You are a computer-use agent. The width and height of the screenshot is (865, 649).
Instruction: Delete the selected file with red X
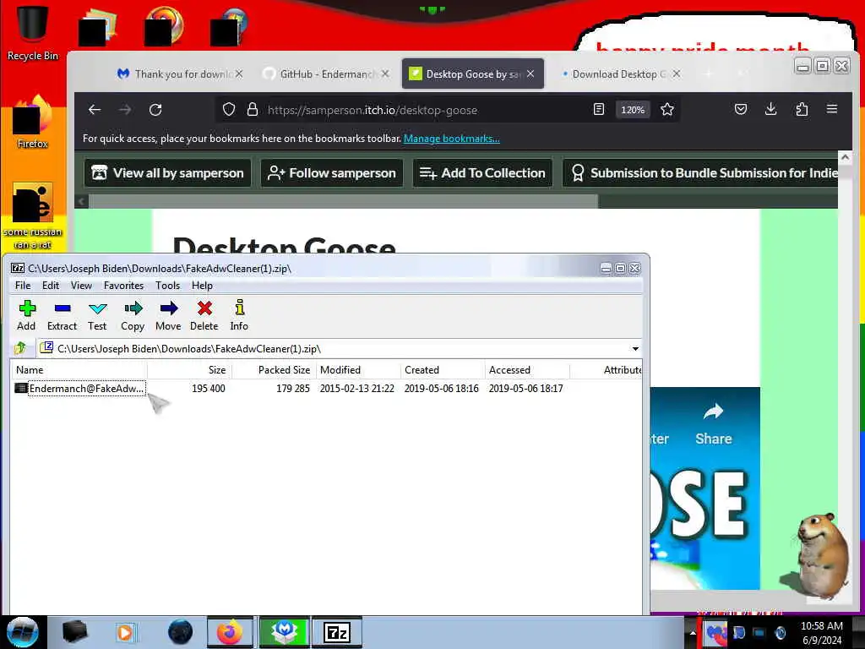click(204, 315)
